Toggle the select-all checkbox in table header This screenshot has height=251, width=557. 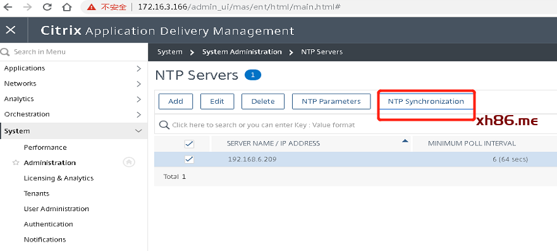(x=189, y=144)
